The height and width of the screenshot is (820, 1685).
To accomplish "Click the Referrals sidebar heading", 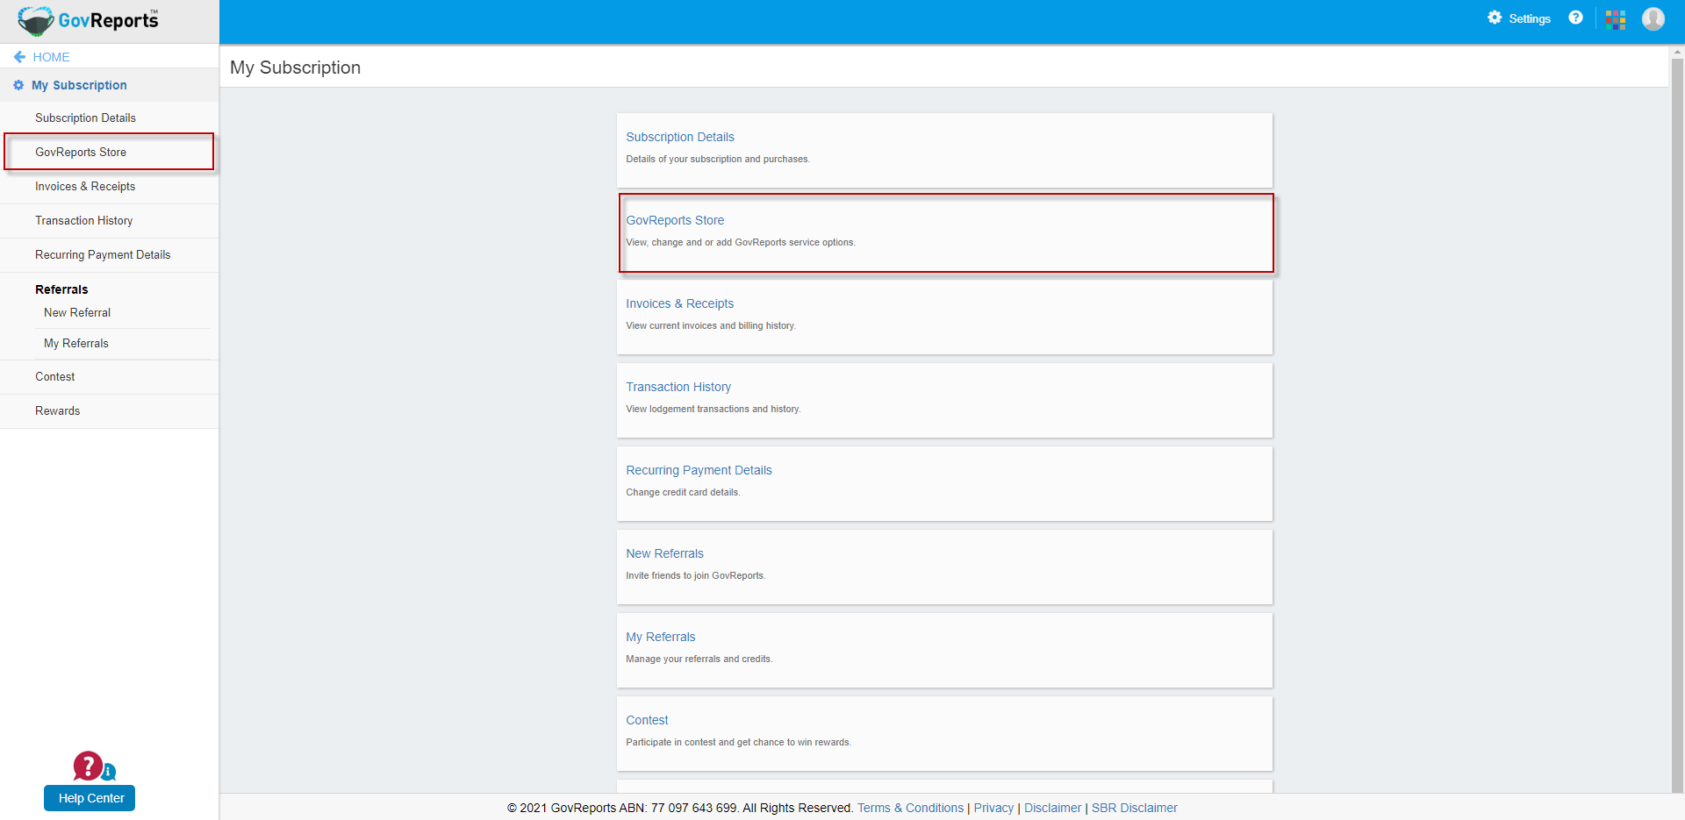I will (61, 289).
